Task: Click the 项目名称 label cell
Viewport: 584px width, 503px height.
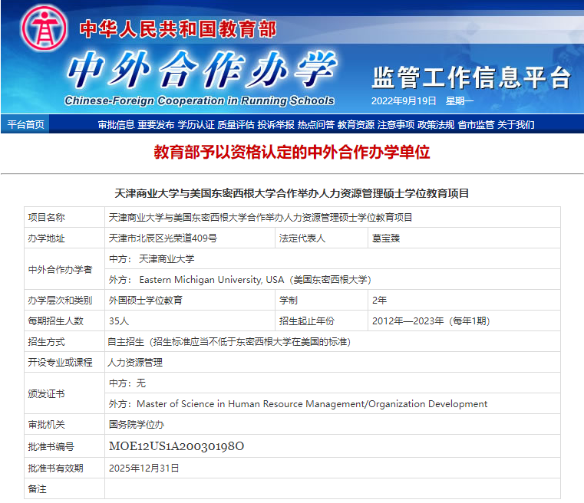Action: [64, 217]
